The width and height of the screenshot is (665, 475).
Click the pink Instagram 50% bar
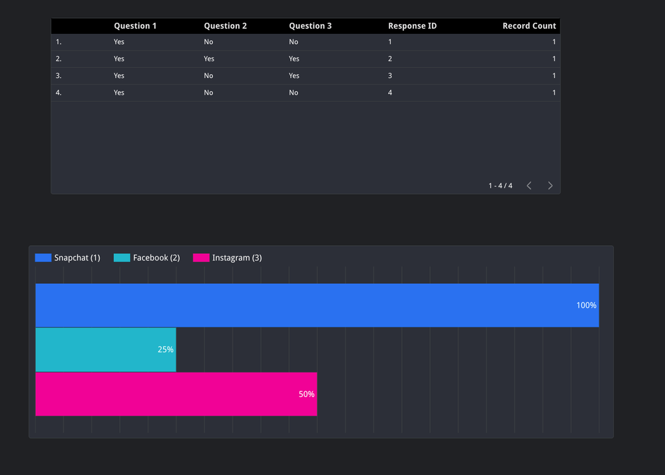coord(176,394)
